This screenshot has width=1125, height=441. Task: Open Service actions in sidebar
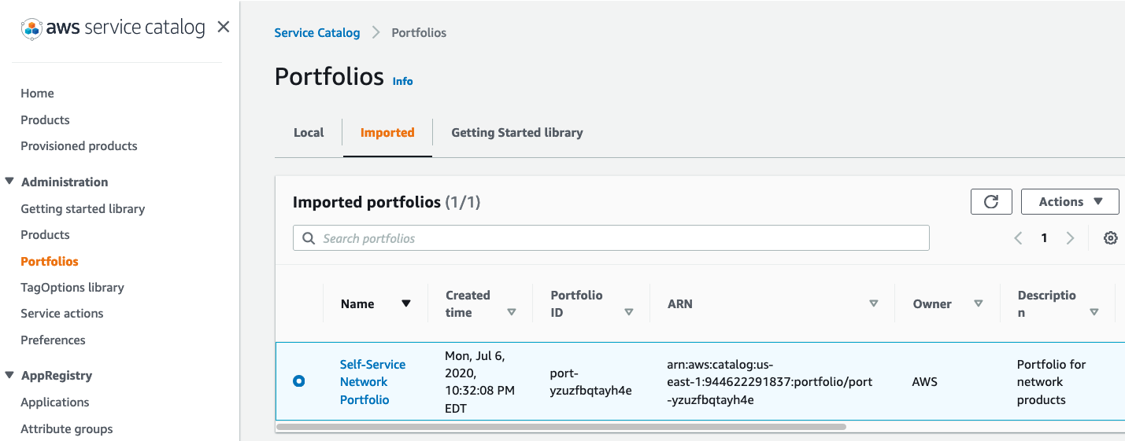tap(62, 313)
